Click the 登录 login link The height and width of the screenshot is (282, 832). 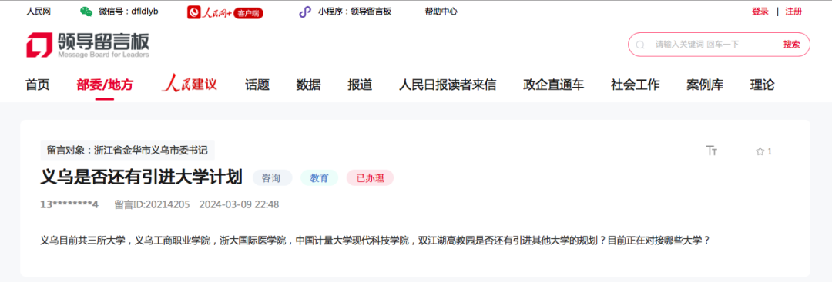(x=760, y=12)
